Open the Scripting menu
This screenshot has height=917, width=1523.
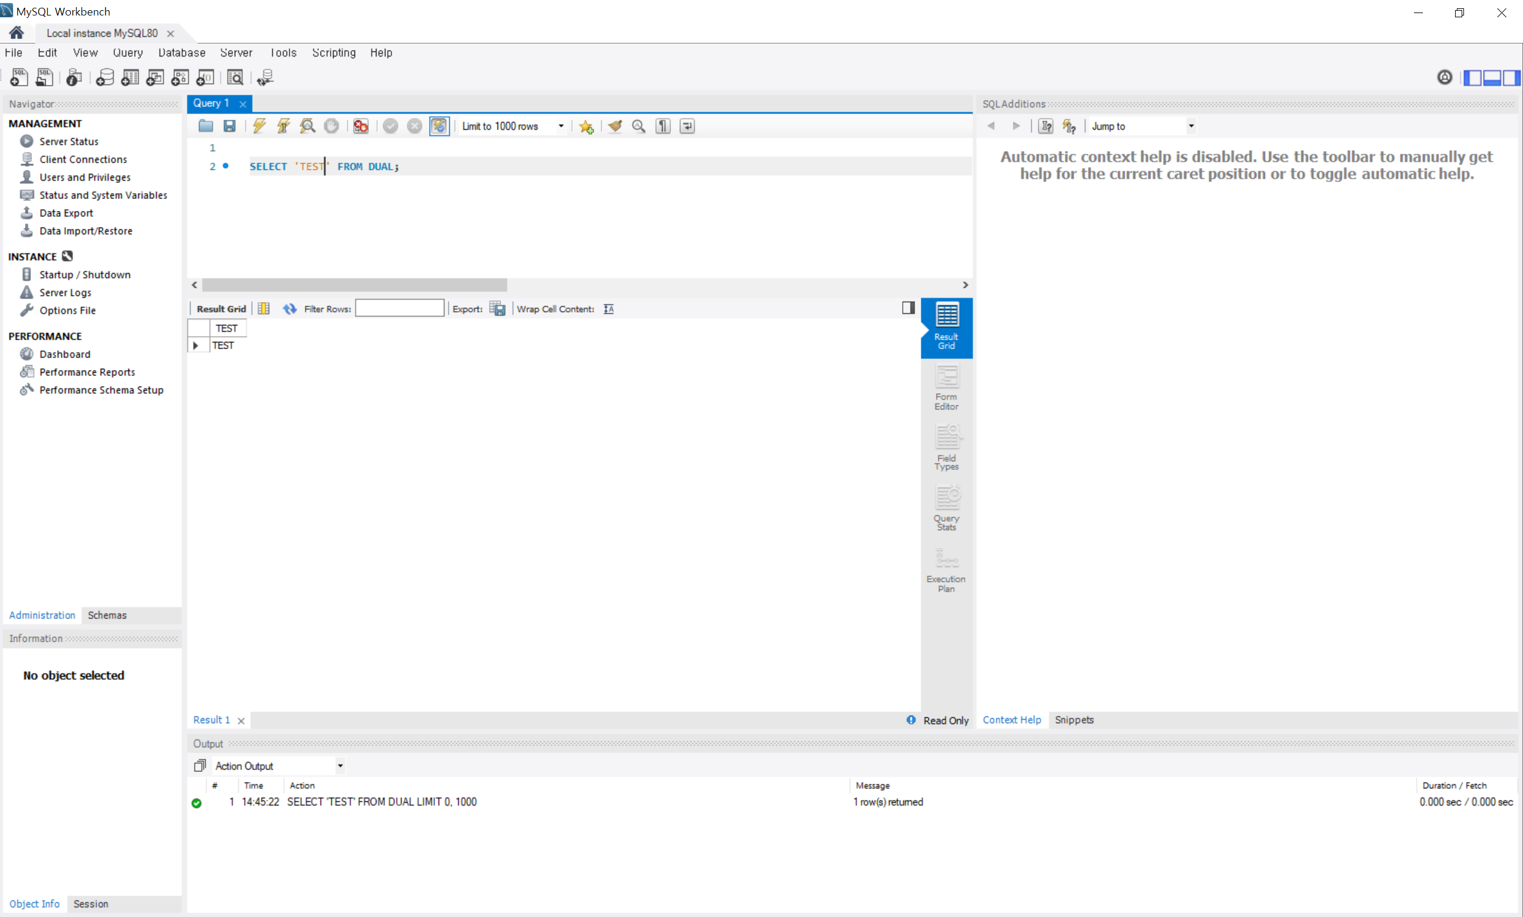(x=334, y=52)
